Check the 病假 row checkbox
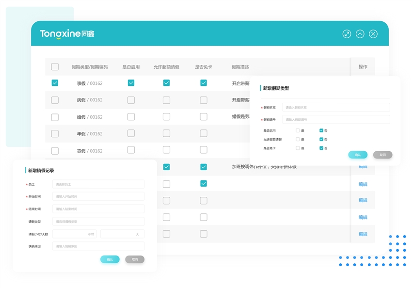This screenshot has width=412, height=288. [x=55, y=100]
